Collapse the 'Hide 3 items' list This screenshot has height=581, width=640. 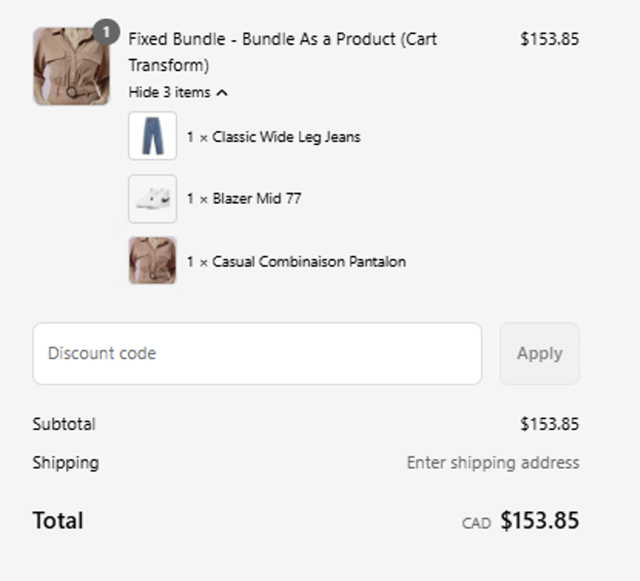pos(170,92)
